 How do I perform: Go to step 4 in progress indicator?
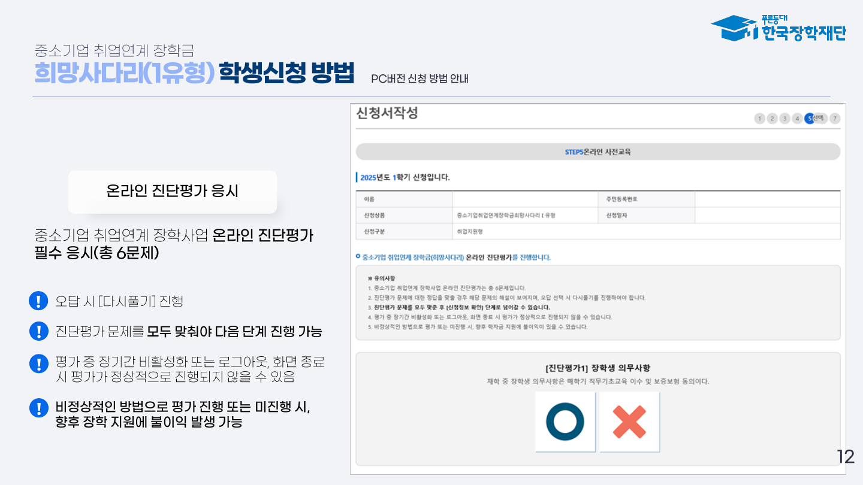(797, 119)
